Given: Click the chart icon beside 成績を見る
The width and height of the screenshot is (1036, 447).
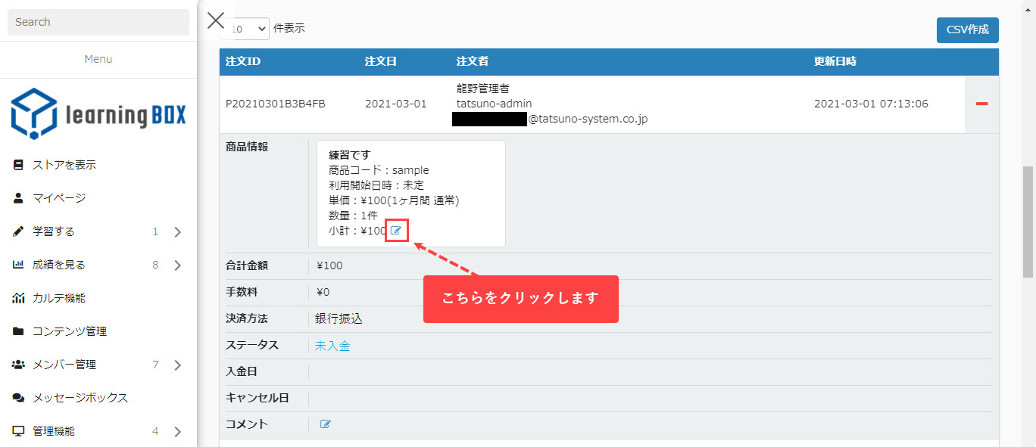Looking at the screenshot, I should [19, 265].
